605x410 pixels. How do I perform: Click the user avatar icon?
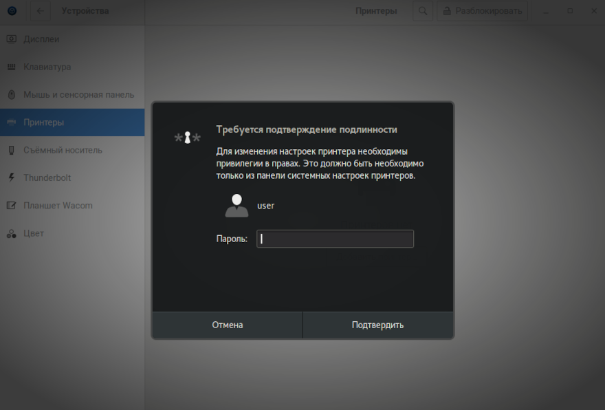click(236, 205)
